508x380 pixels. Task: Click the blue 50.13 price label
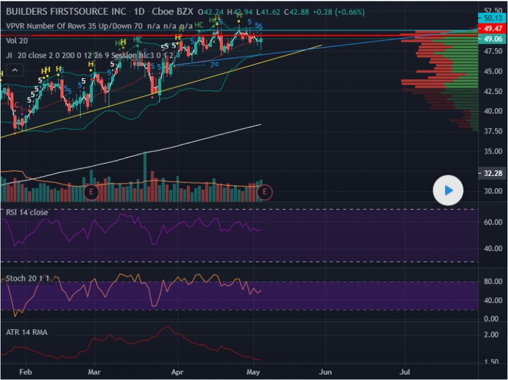pos(493,20)
